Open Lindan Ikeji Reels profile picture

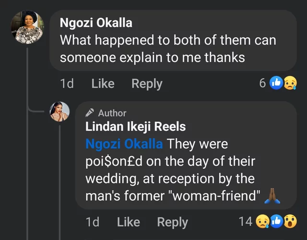click(x=60, y=112)
